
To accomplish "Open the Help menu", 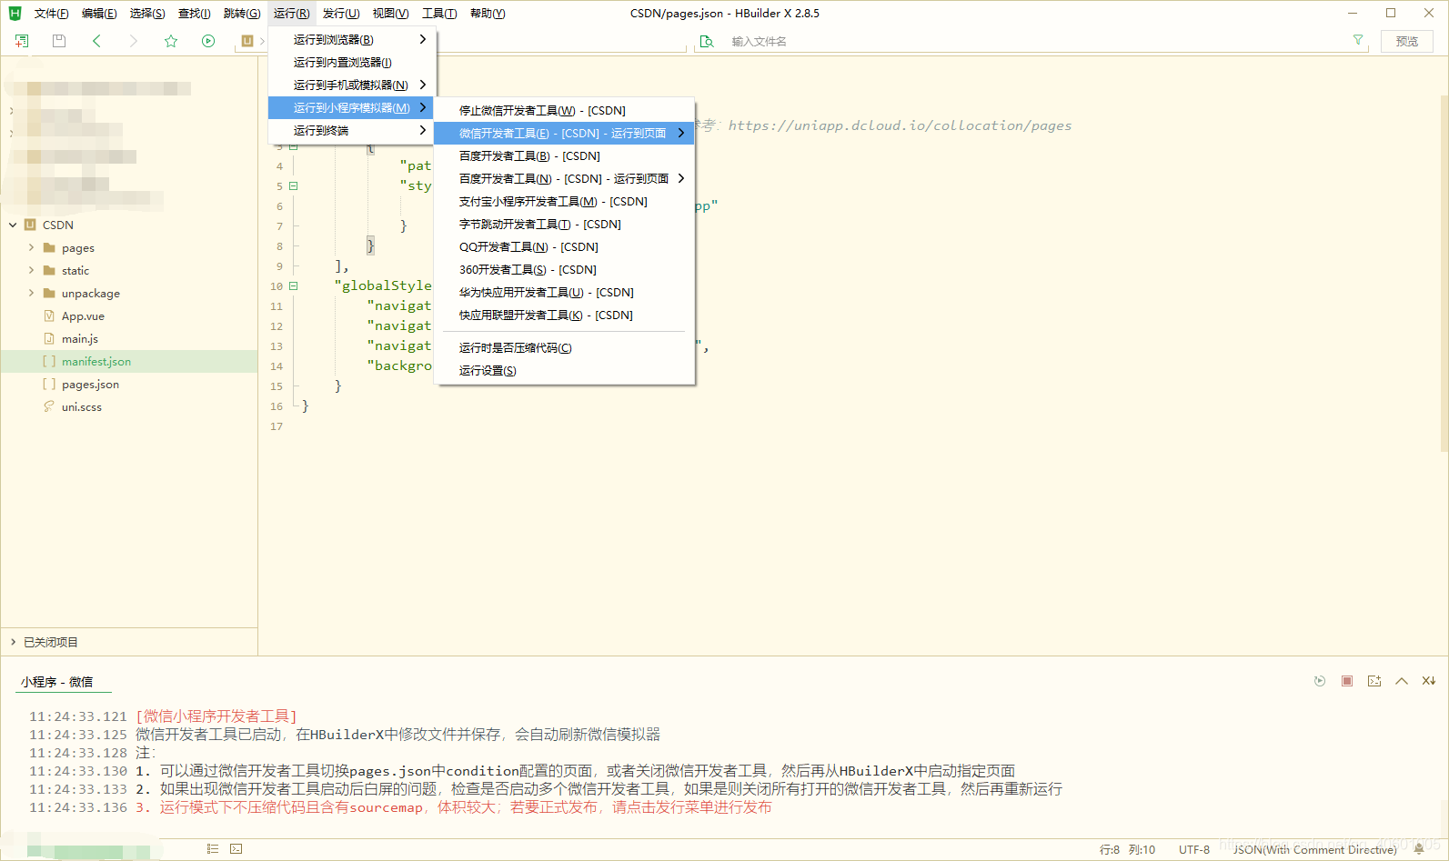I will pyautogui.click(x=488, y=14).
